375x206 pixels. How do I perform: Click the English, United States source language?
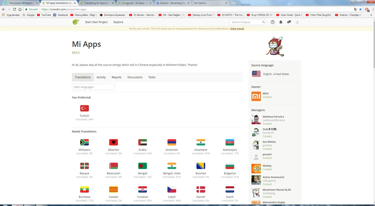pos(276,74)
